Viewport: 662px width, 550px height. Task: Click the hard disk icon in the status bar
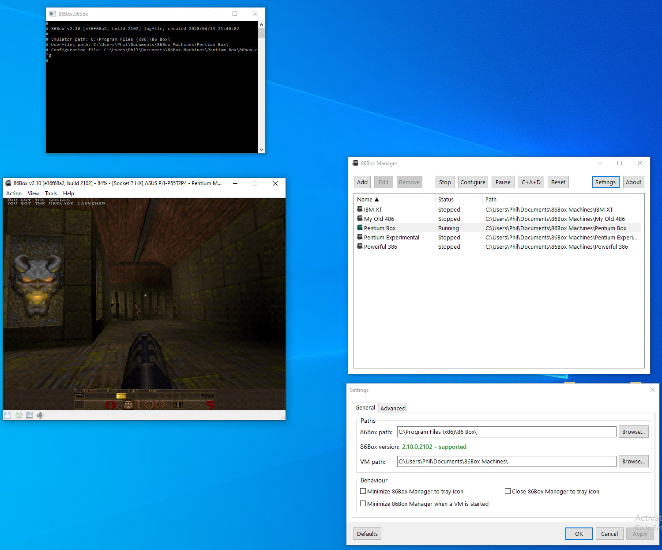coord(29,415)
